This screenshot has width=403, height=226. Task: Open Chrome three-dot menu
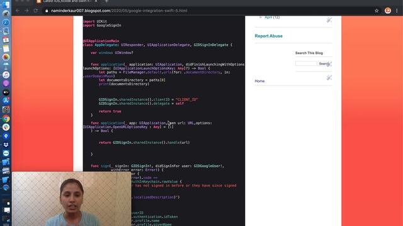coord(397,11)
